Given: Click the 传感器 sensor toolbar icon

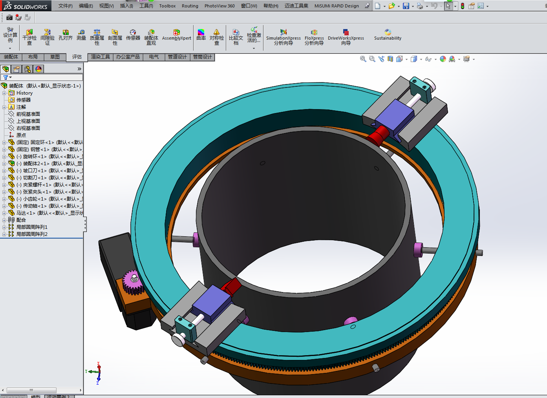Looking at the screenshot, I should pos(133,35).
